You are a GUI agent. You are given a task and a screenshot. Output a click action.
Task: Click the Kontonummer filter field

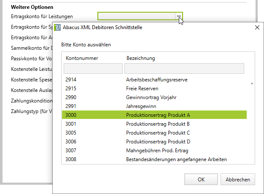click(x=93, y=69)
